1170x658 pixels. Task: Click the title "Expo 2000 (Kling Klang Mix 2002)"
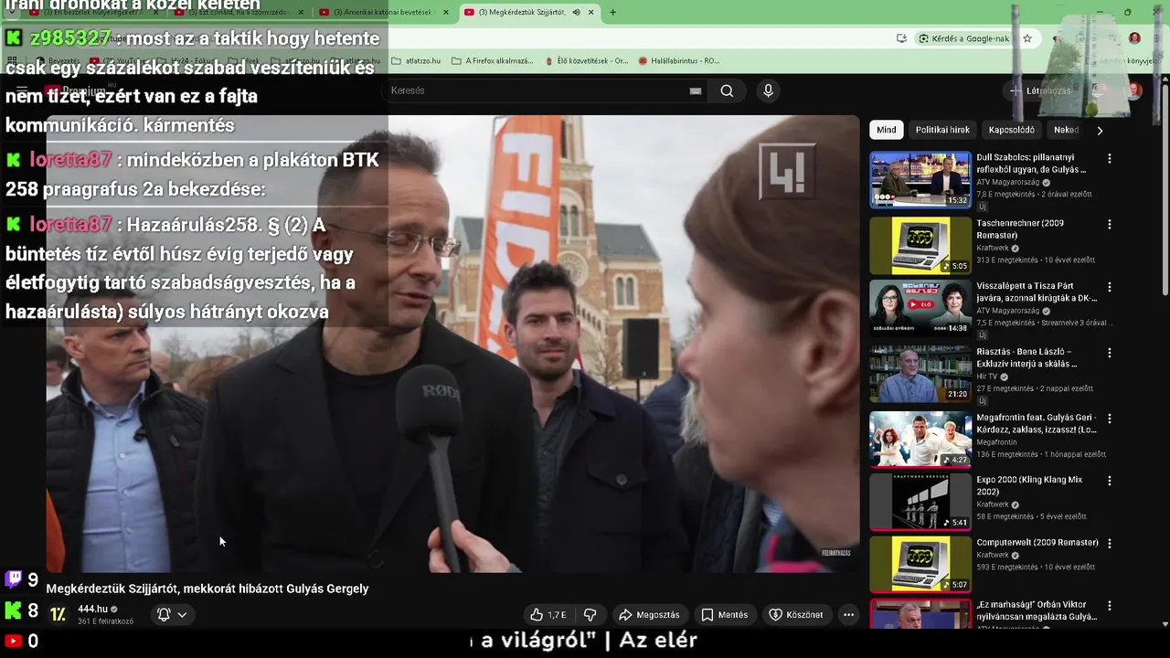(1029, 485)
